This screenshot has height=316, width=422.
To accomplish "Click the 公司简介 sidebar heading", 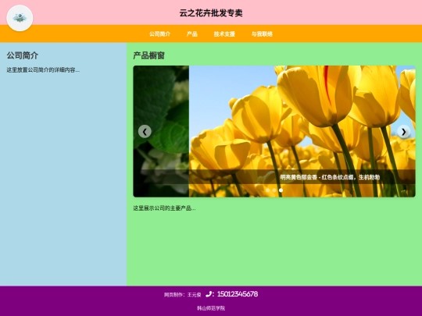I will point(23,55).
